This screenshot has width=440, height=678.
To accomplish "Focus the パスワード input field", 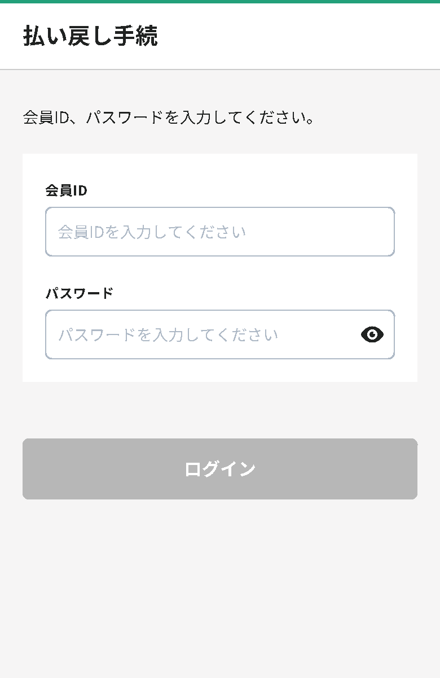I will [x=220, y=334].
